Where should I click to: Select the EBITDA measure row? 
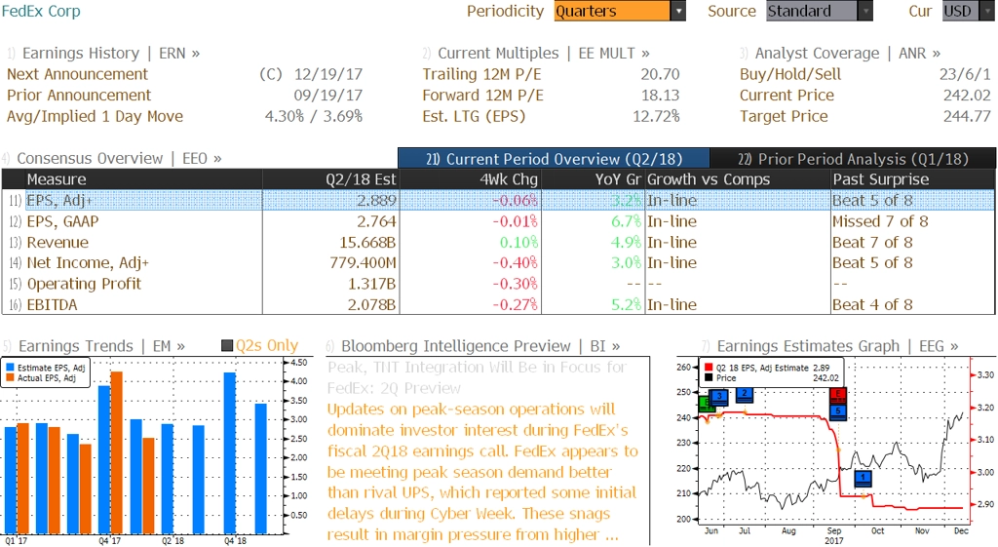pos(498,304)
